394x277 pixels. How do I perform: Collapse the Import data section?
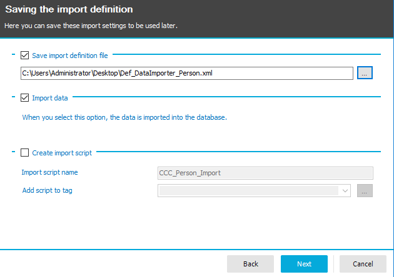(x=13, y=98)
